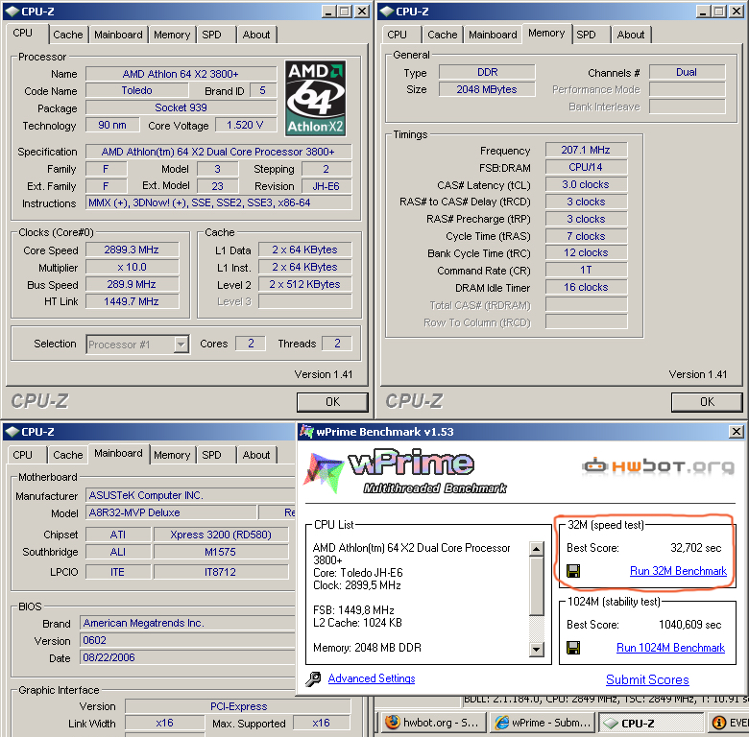The height and width of the screenshot is (737, 749).
Task: Minimize the CPU-Z Memory window
Action: click(x=702, y=12)
